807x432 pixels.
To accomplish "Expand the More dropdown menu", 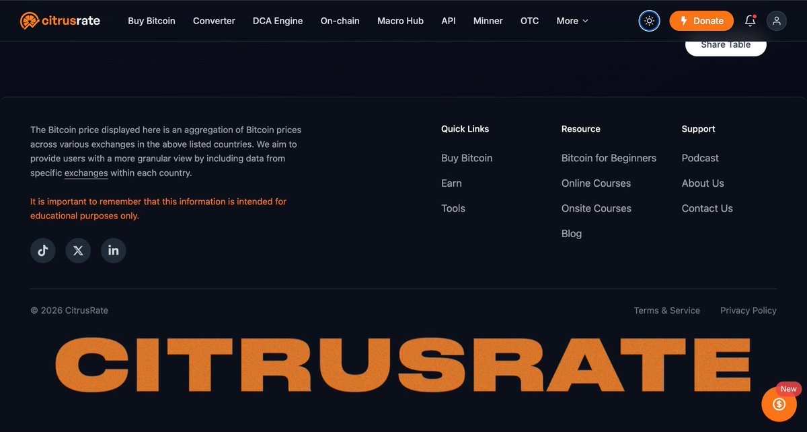I will coord(572,21).
